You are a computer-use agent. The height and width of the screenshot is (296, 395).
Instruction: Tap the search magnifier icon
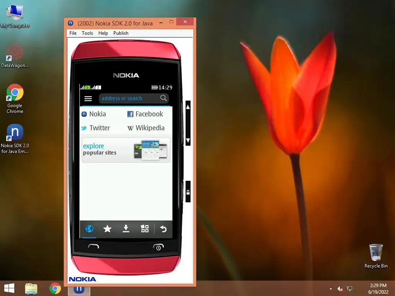point(163,98)
